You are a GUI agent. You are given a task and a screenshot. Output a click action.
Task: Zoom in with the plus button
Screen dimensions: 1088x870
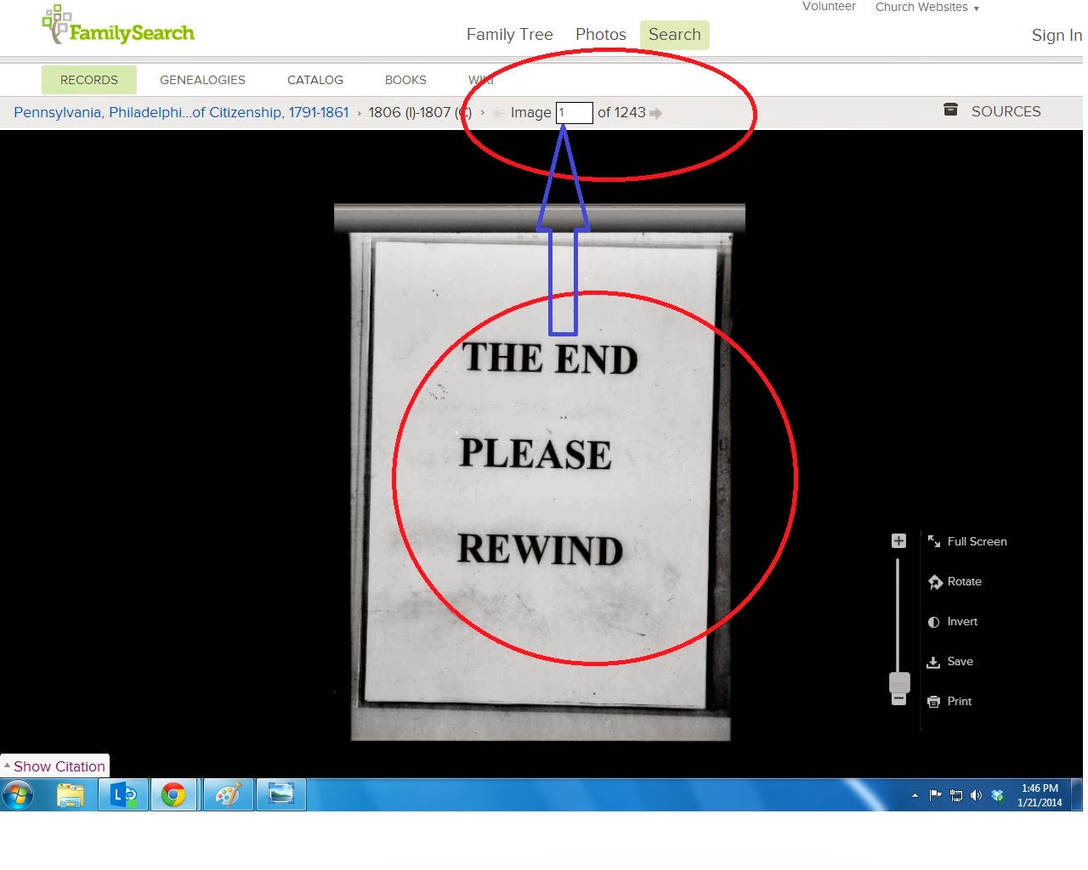[x=898, y=541]
